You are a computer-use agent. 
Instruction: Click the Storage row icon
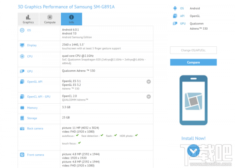click(22, 118)
